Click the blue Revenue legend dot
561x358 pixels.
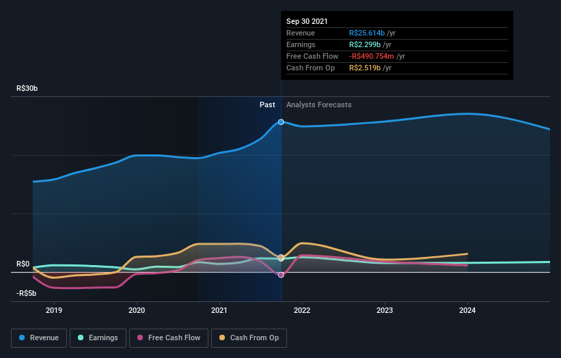(x=22, y=338)
